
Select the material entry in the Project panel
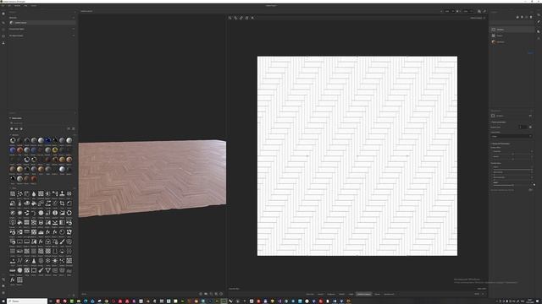[x=42, y=23]
